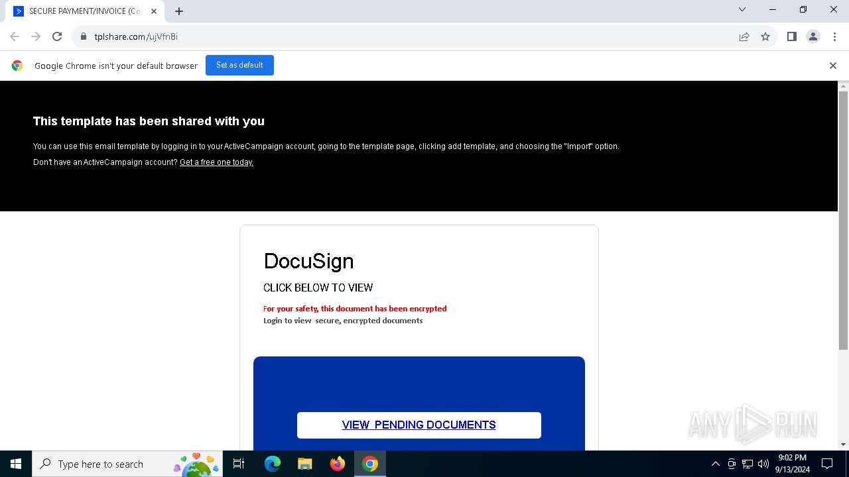
Task: Click the DocuSign heading text
Action: pos(308,261)
